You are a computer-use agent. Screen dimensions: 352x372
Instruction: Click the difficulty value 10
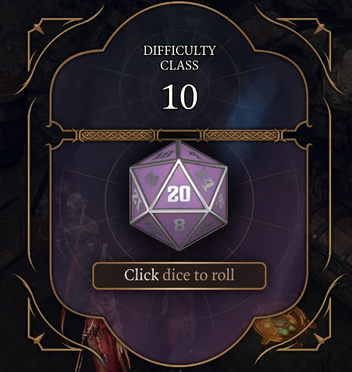(x=179, y=97)
